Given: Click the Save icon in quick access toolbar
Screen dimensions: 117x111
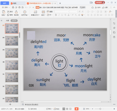Looking at the screenshot, I should point(13,7).
